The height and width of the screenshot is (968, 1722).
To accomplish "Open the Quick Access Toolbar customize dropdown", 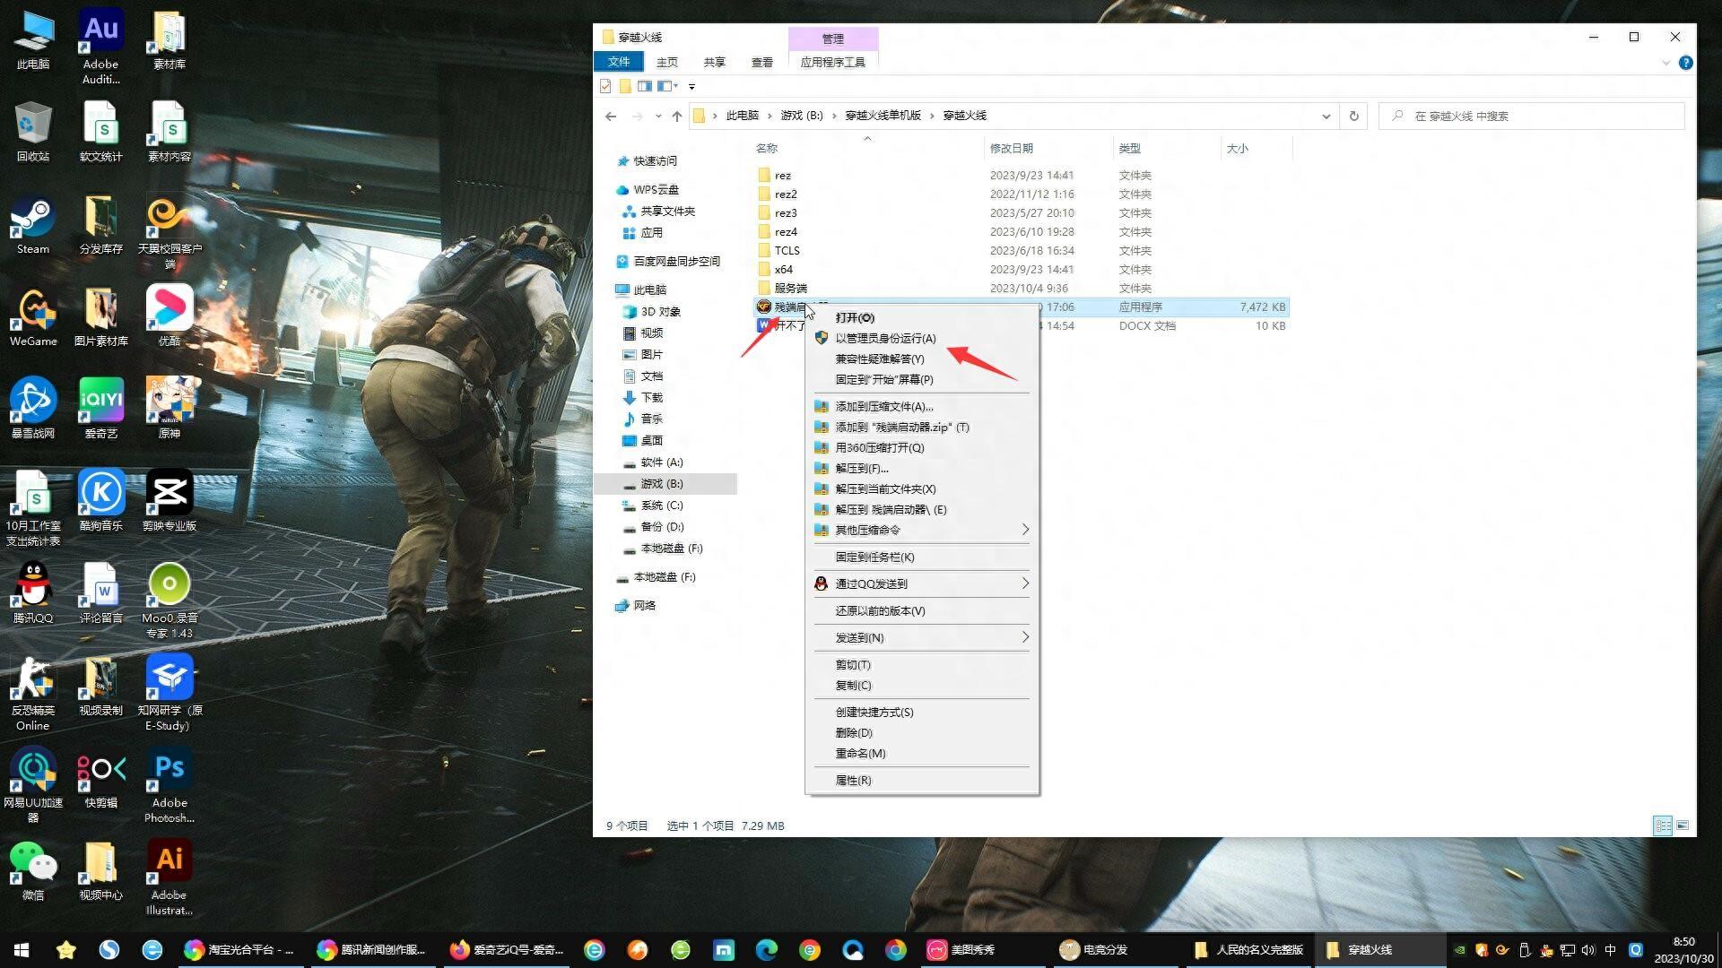I will click(691, 86).
